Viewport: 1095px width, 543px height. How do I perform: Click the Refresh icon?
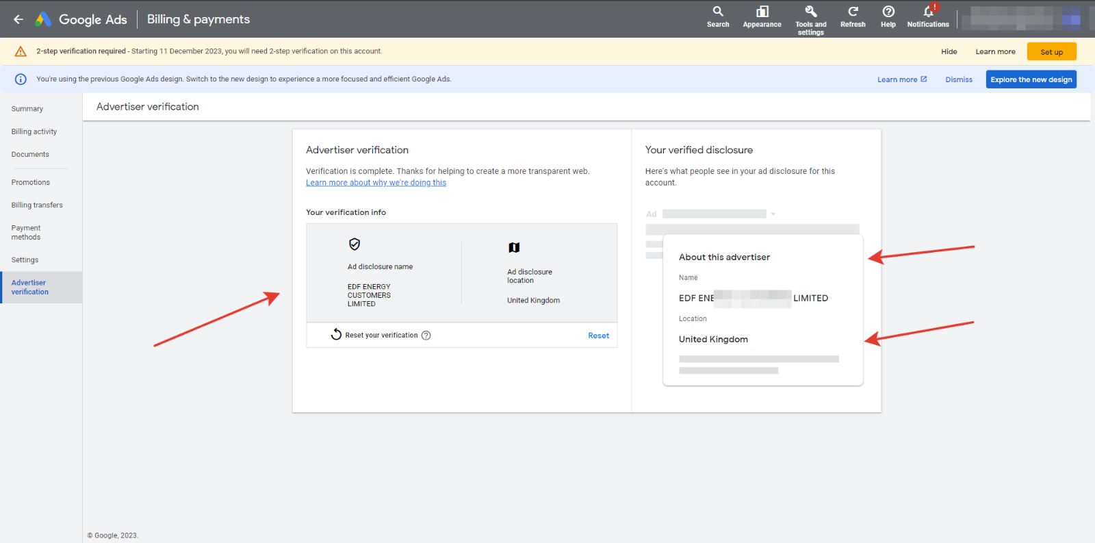[853, 17]
